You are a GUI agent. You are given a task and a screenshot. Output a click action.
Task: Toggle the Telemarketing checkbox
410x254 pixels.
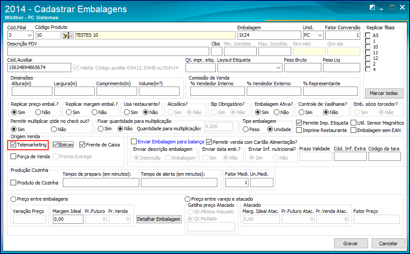(14, 145)
